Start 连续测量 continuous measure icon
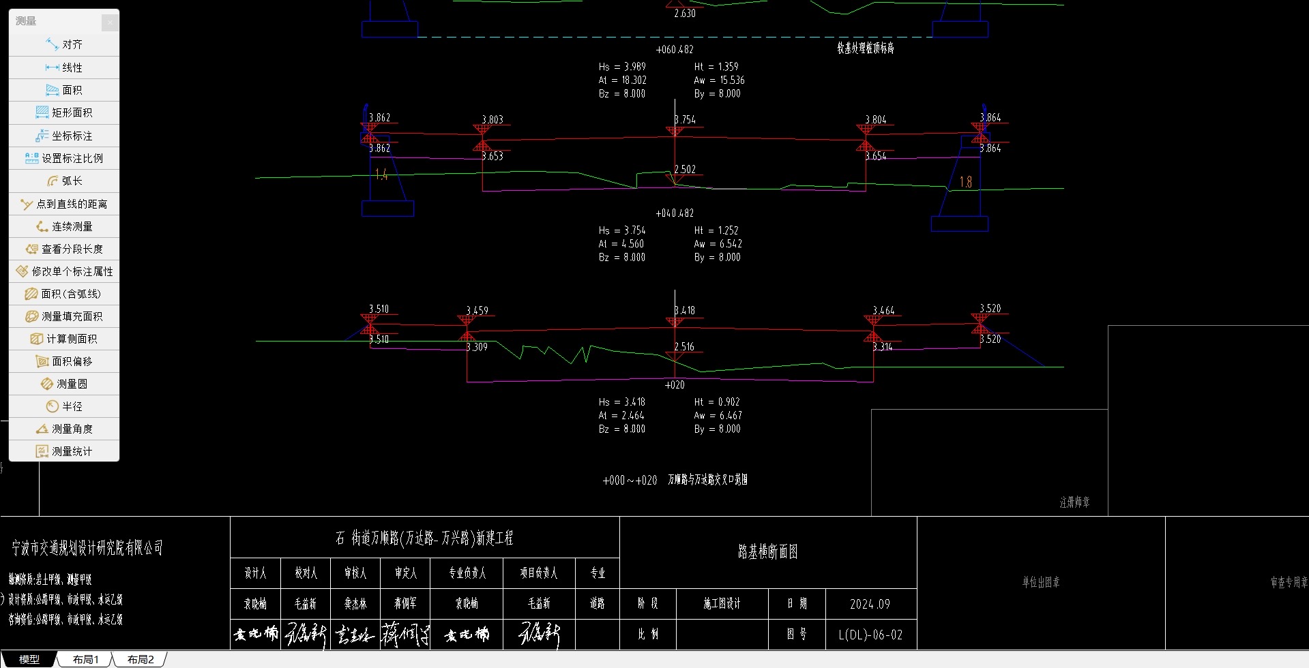Screen dimensions: 1309x668 [42, 226]
